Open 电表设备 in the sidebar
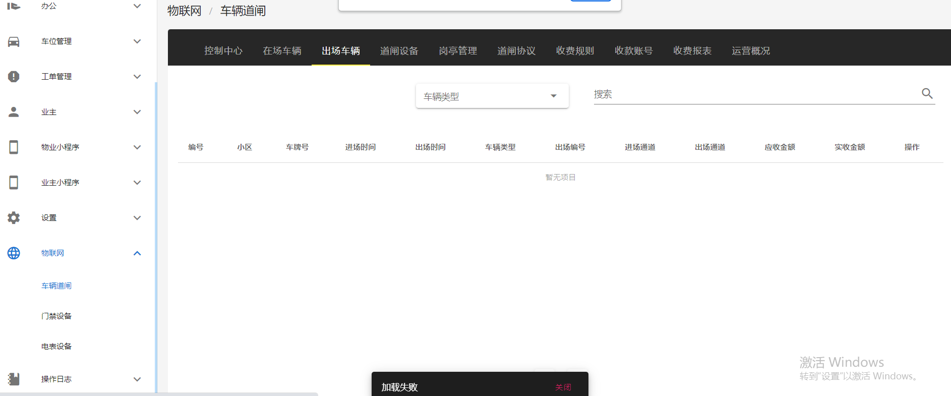The height and width of the screenshot is (396, 951). point(56,347)
